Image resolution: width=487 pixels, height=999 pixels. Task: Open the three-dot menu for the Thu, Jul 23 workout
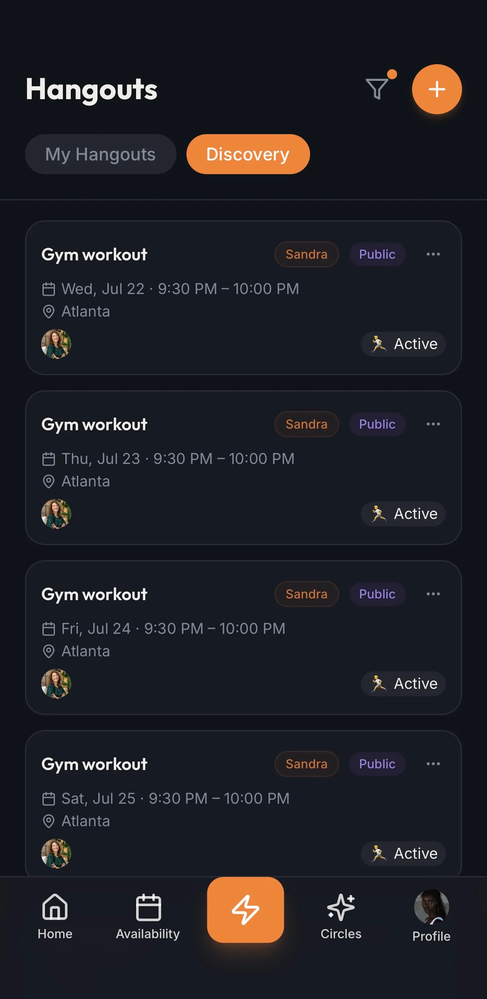[433, 424]
